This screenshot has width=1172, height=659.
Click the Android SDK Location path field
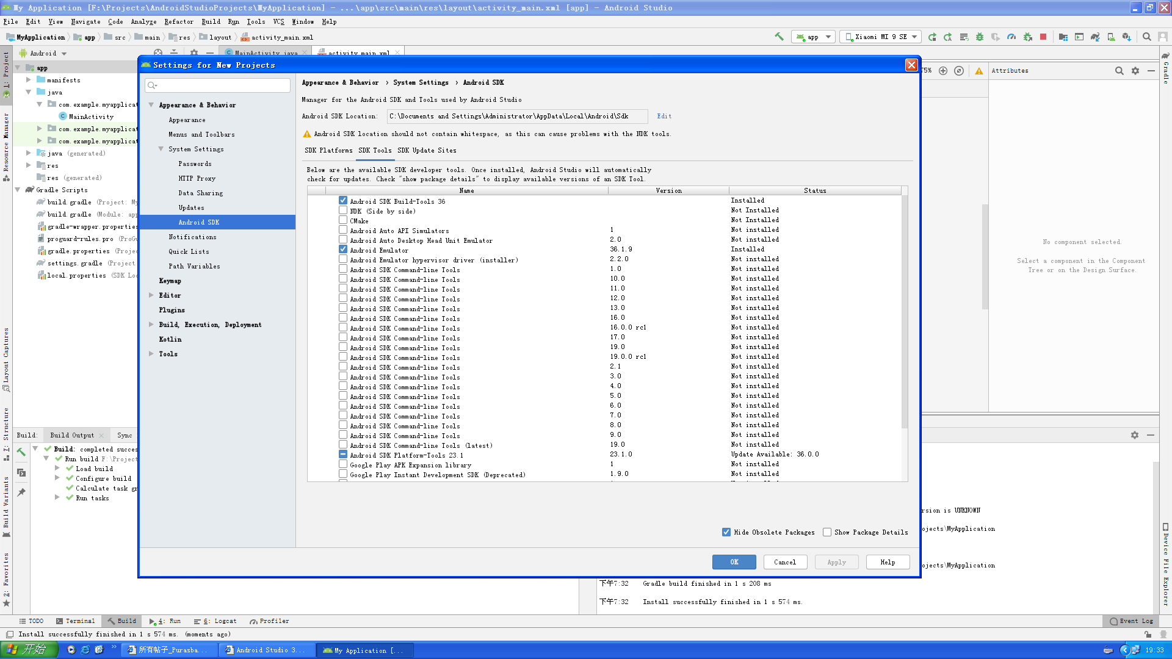pos(517,116)
